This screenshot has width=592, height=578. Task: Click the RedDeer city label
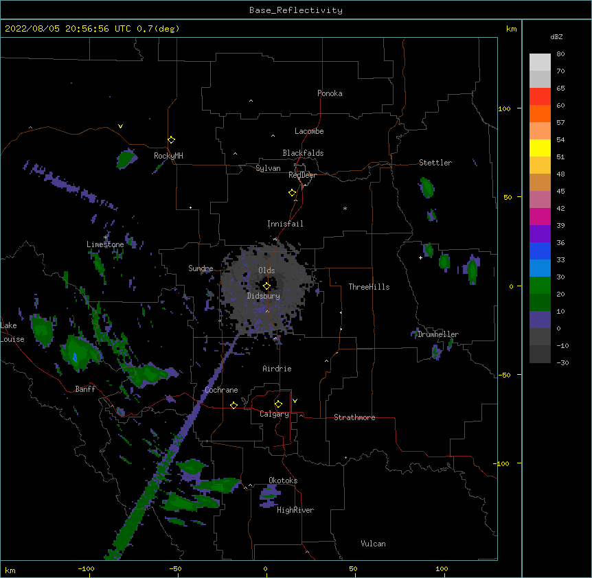coord(302,175)
